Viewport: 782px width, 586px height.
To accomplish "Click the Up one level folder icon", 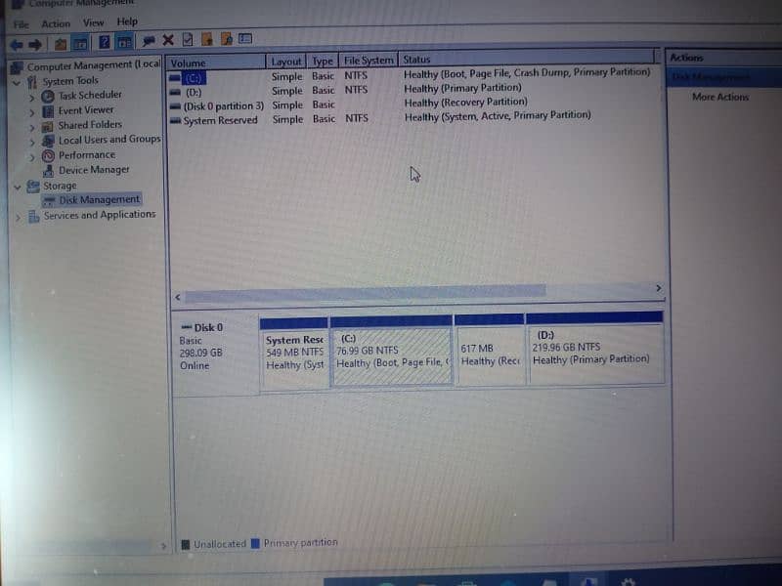I will (61, 43).
